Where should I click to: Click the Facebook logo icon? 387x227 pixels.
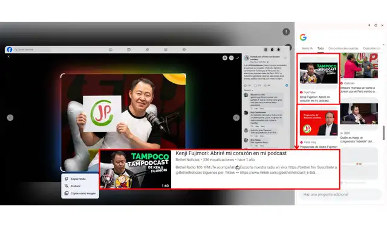pos(10,50)
